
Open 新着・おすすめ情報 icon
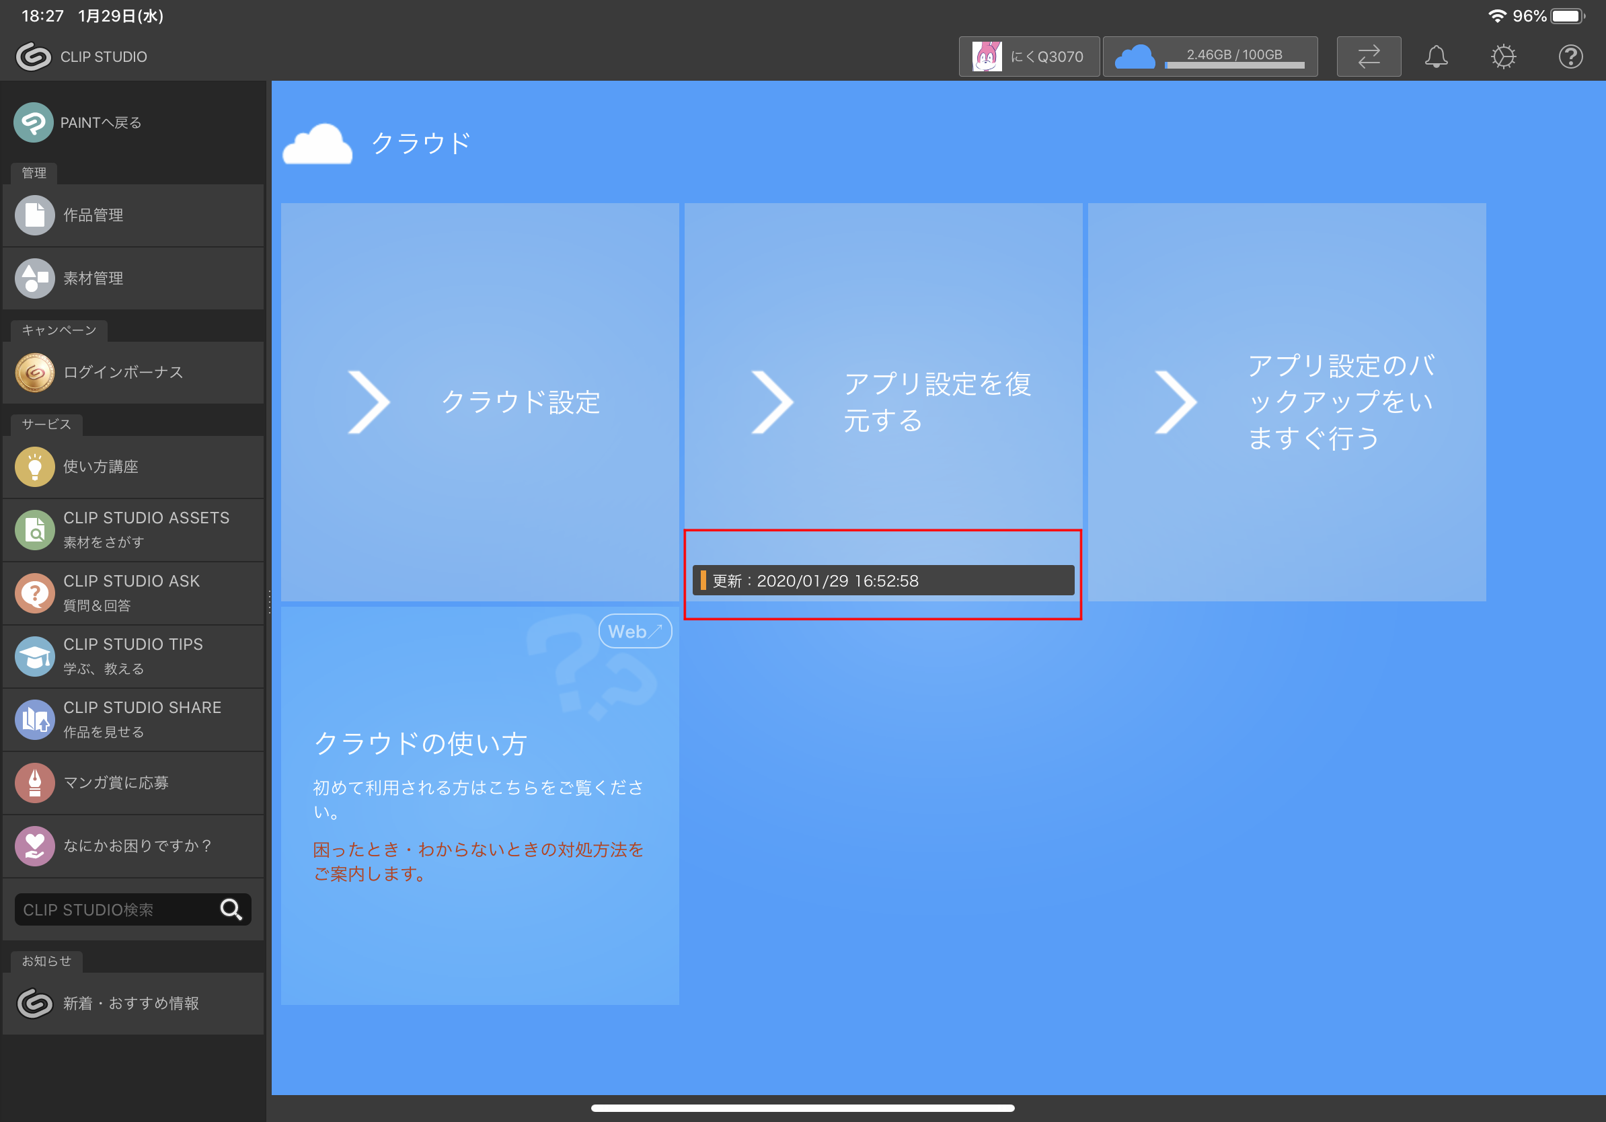34,1003
